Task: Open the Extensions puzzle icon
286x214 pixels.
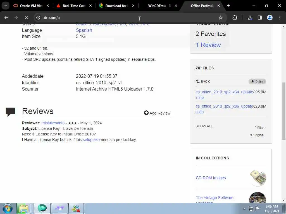Action: click(235, 18)
